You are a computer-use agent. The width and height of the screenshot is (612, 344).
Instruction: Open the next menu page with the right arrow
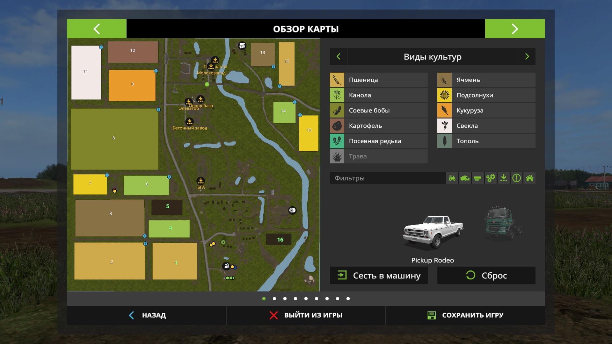515,29
